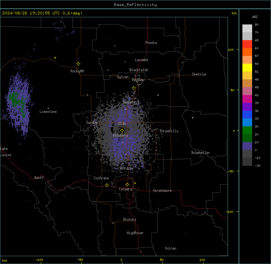Click the Lake Louise label at left edge
271x264 pixels.
point(6,152)
